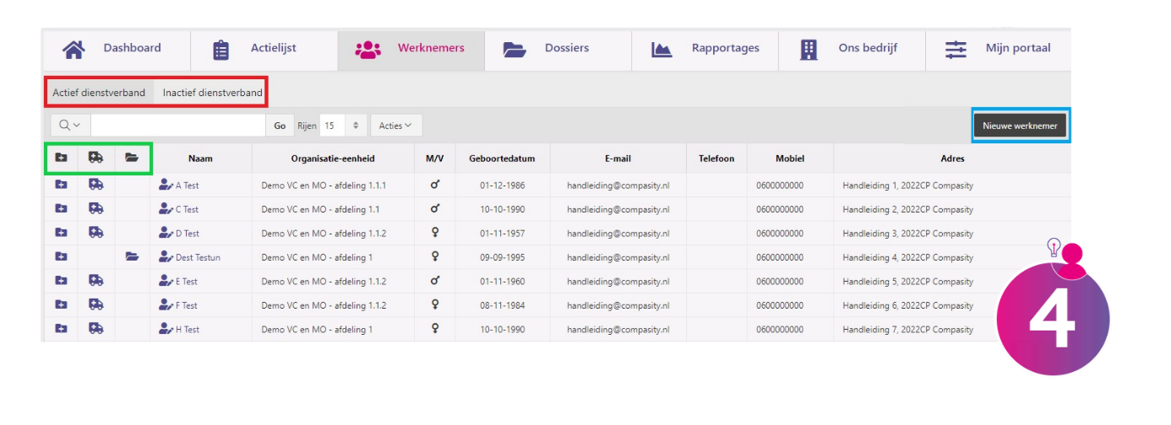Click ambulance icon in A Test row
This screenshot has width=1171, height=425.
(x=96, y=185)
